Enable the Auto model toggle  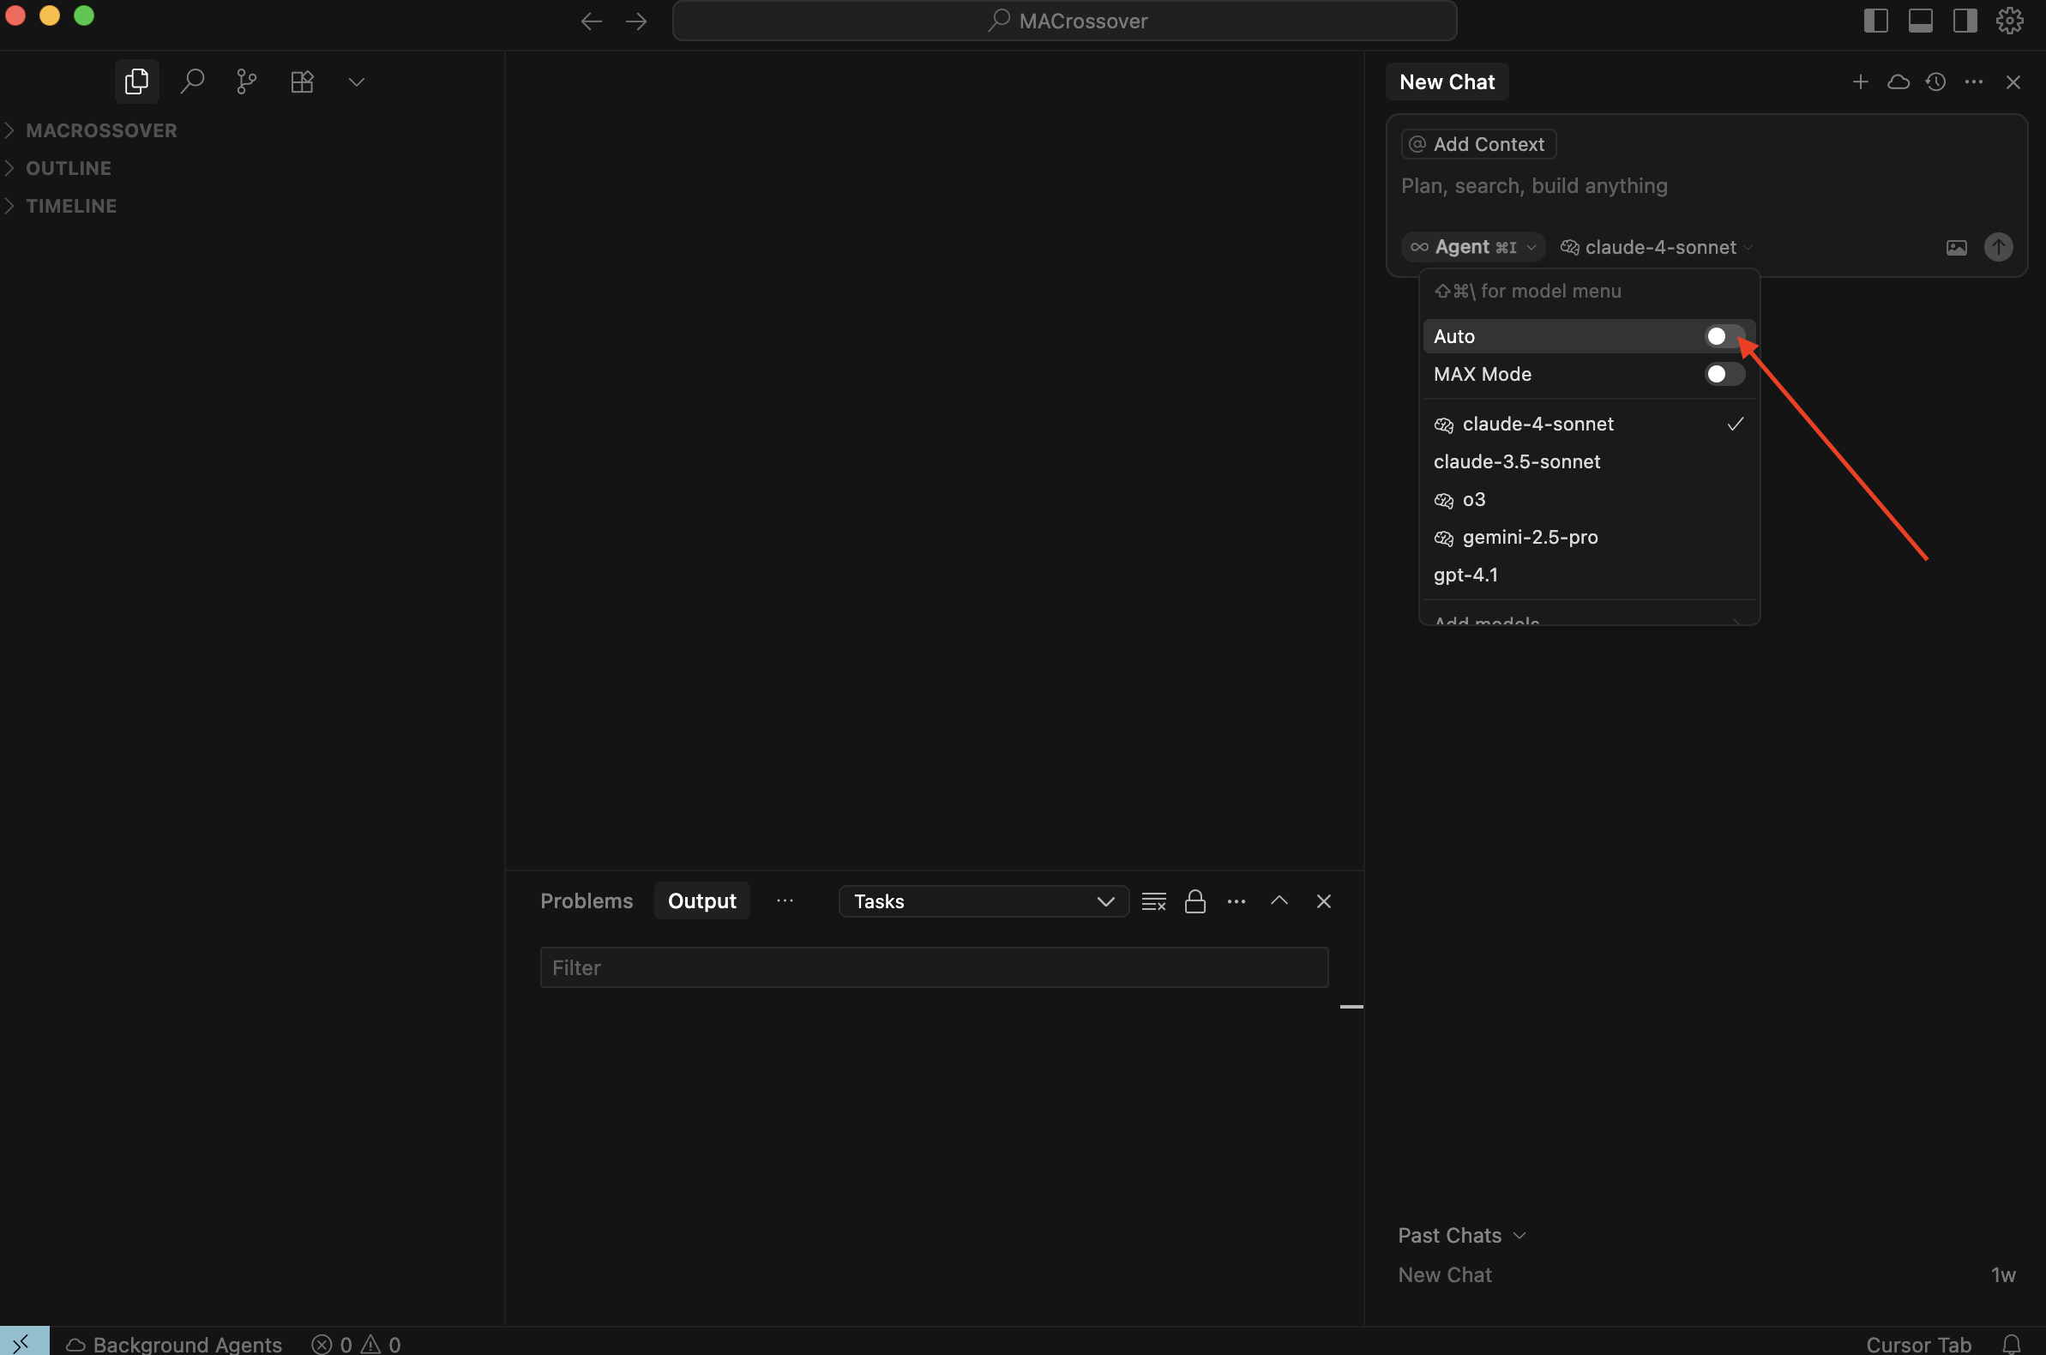pos(1724,336)
